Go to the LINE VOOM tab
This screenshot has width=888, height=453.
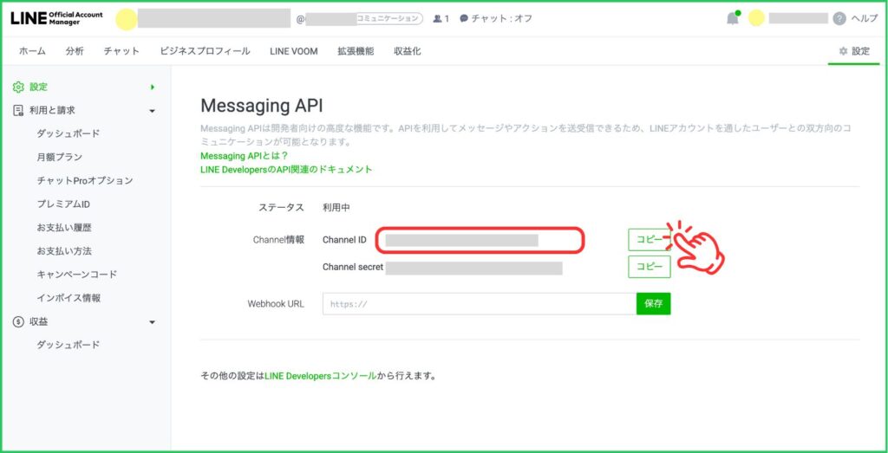pyautogui.click(x=293, y=51)
